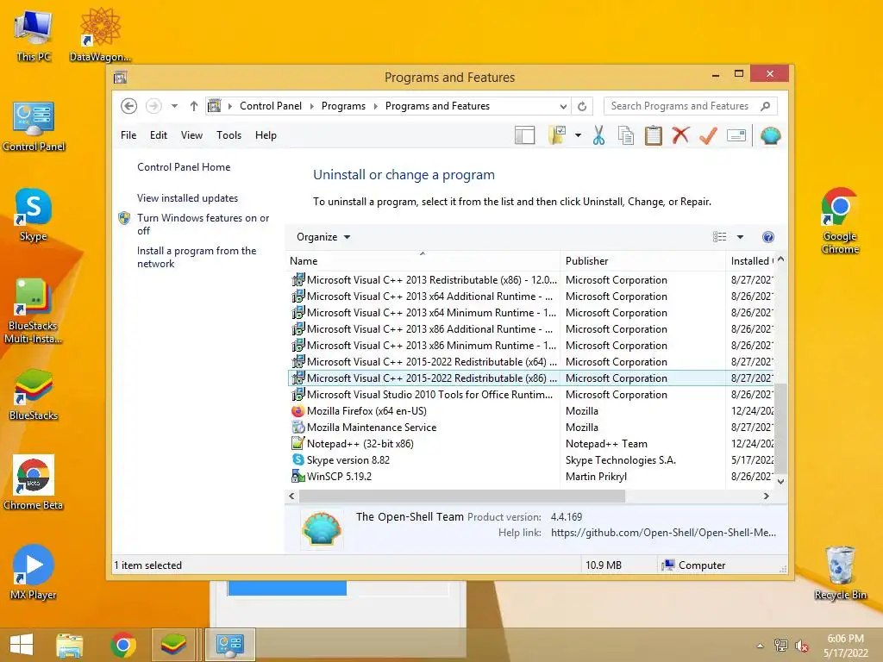
Task: Open the Recycle Bin icon
Action: pyautogui.click(x=840, y=573)
